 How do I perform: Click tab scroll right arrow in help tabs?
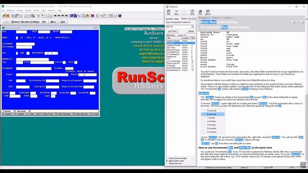[x=194, y=18]
